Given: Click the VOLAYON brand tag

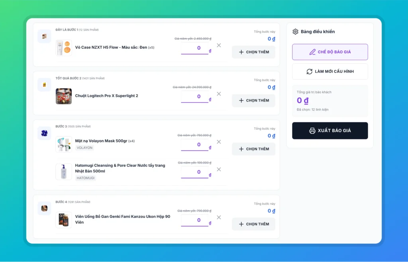Looking at the screenshot, I should pos(84,148).
